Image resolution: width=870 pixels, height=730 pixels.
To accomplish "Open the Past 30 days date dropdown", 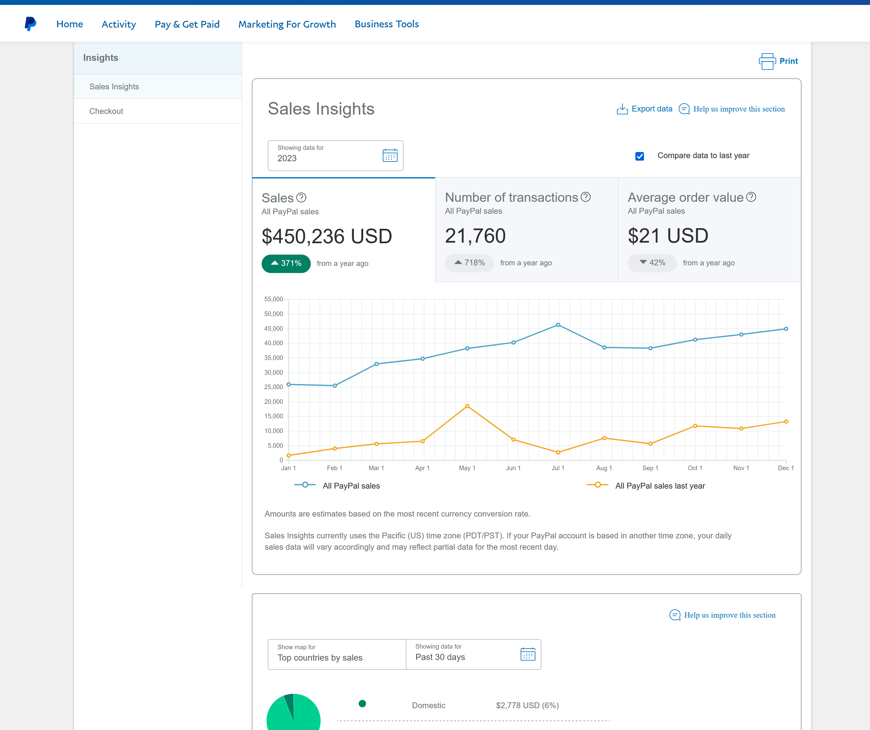I will point(460,654).
